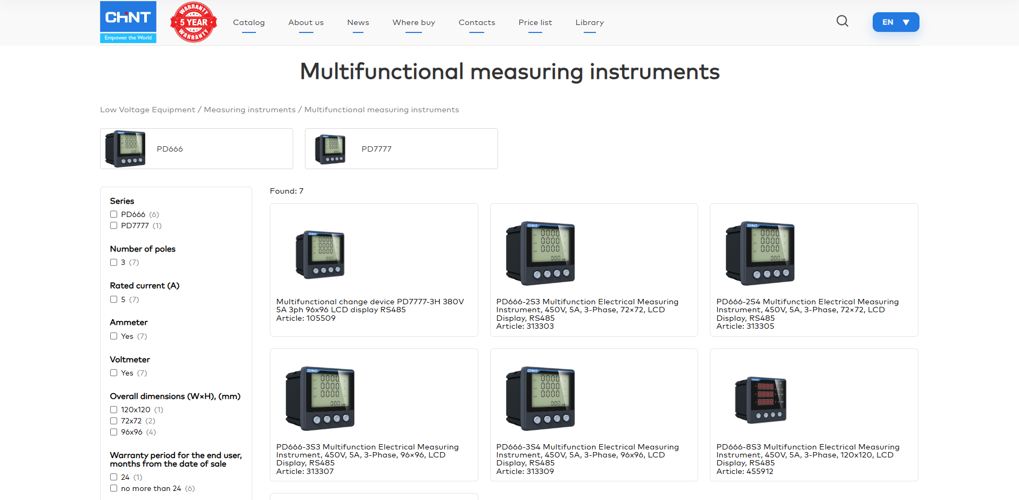The width and height of the screenshot is (1019, 500).
Task: Open the PD666-2S3 product image
Action: (x=540, y=253)
